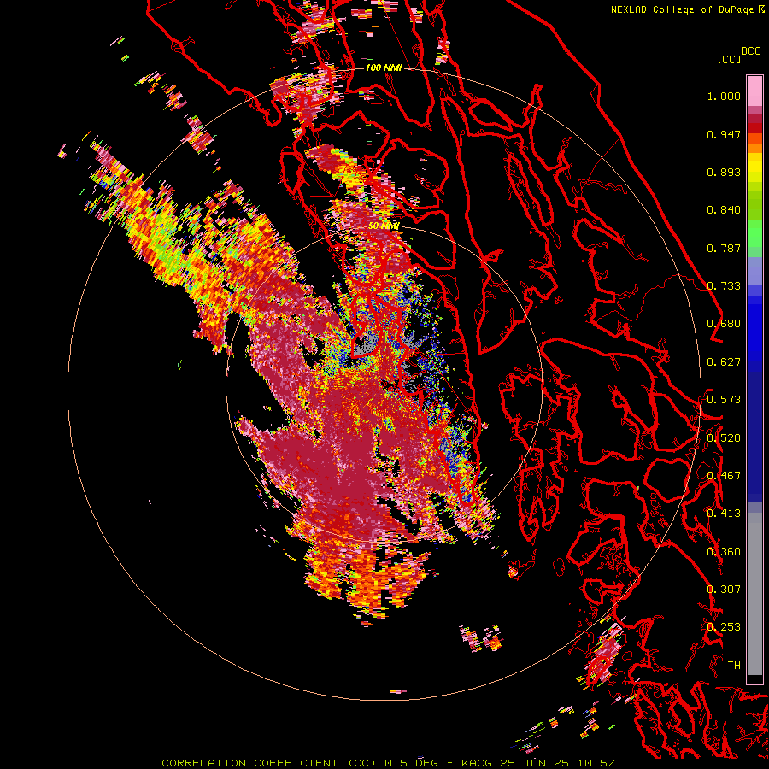
Task: Click the 0.733 scale value
Action: tap(724, 286)
